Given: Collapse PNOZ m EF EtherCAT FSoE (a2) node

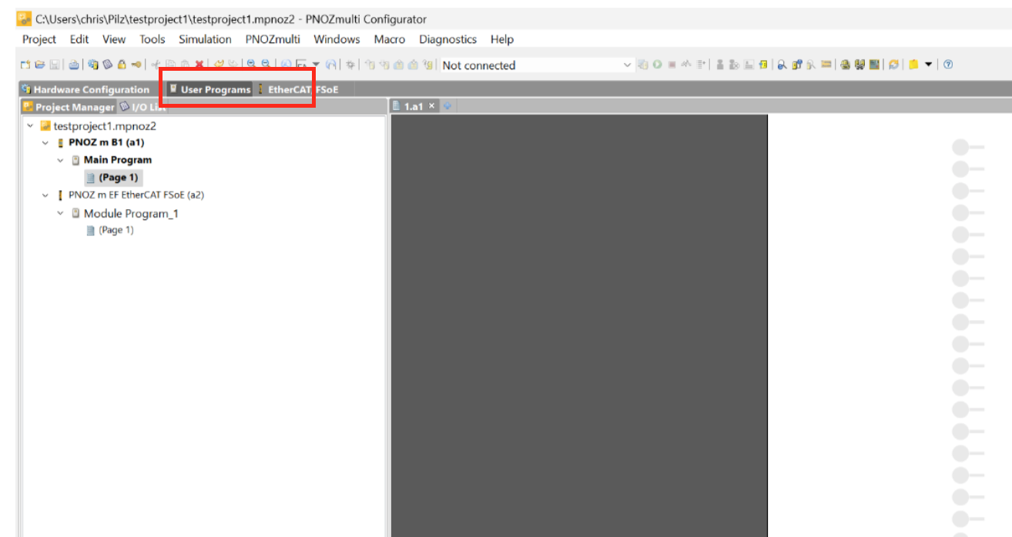Looking at the screenshot, I should point(45,195).
